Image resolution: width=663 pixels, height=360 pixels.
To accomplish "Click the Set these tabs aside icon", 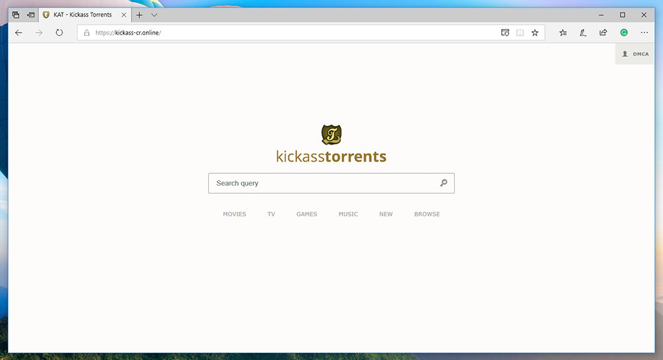I will coord(31,15).
